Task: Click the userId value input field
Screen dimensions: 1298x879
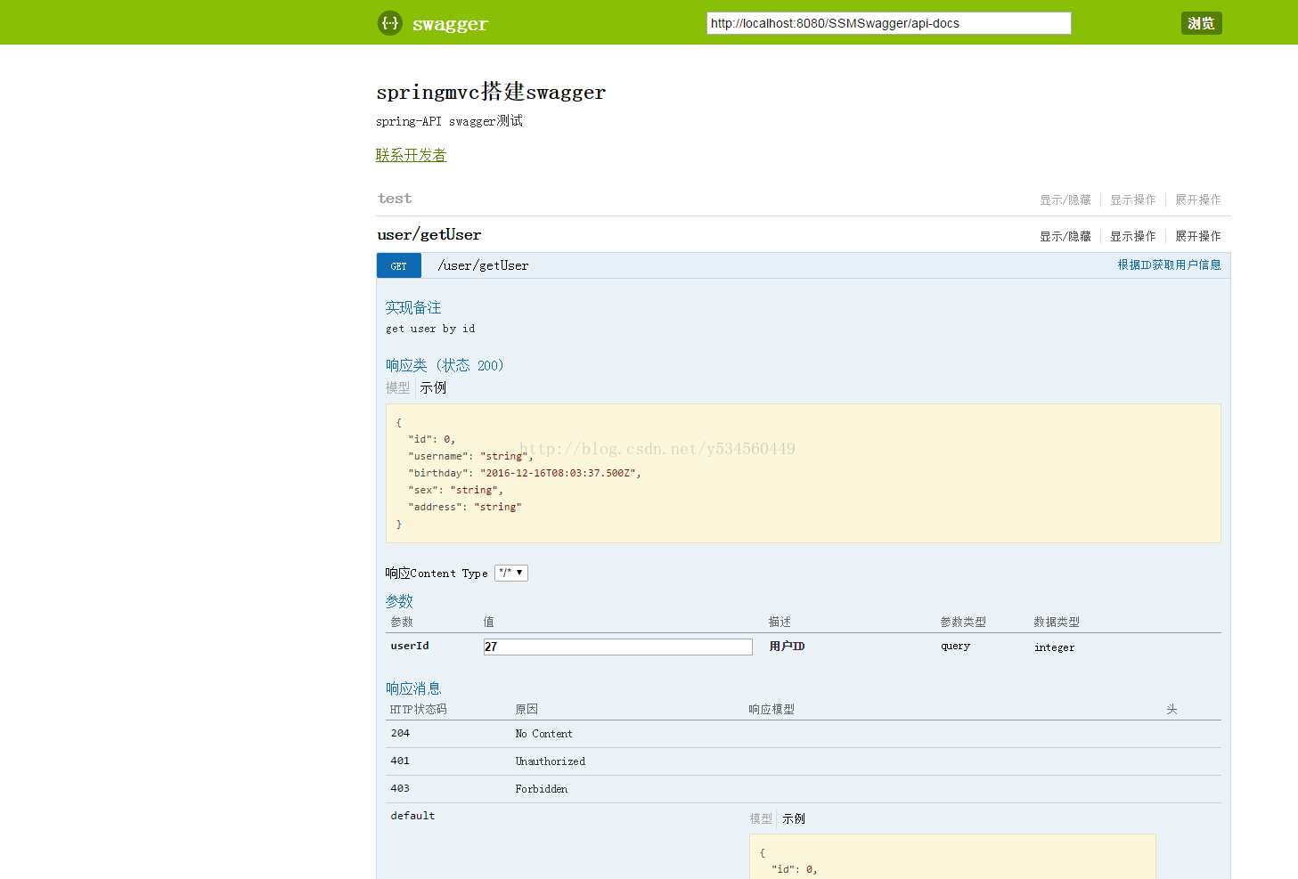Action: click(x=617, y=647)
